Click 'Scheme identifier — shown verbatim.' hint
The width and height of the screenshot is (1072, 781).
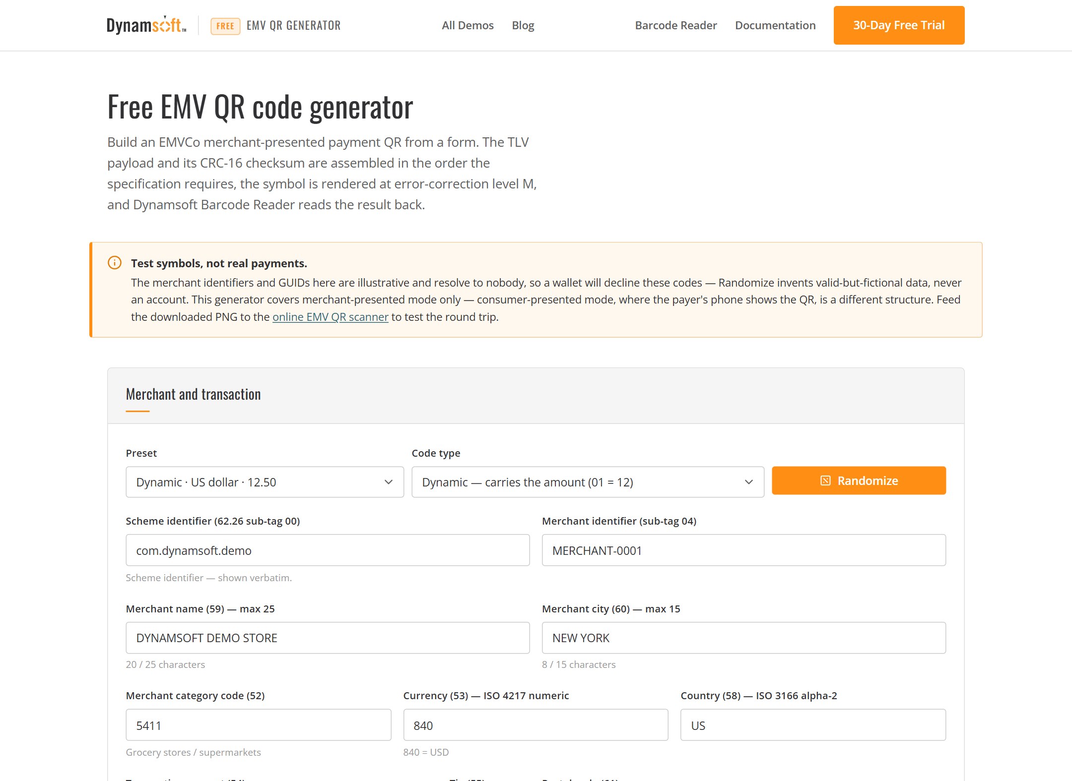click(x=208, y=578)
